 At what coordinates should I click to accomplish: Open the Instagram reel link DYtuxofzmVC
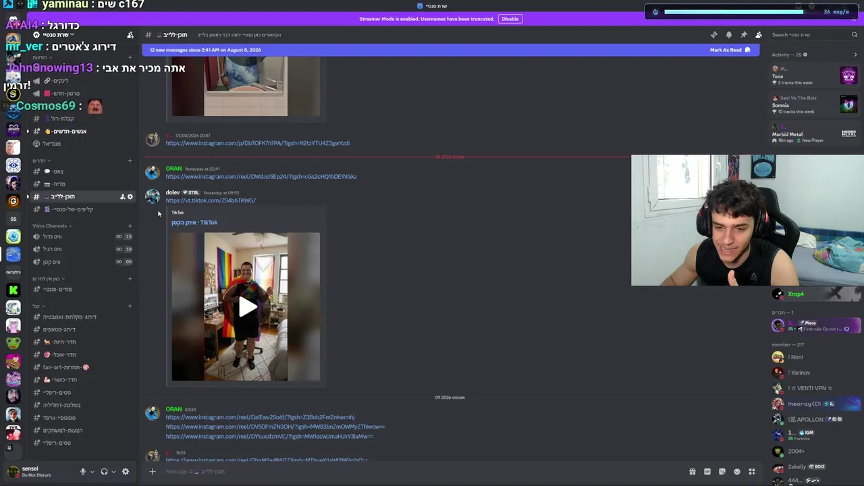[x=269, y=437]
